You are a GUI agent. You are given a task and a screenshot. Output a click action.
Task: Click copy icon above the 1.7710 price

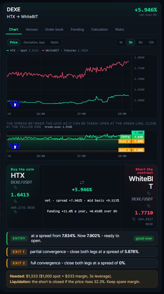148,206
